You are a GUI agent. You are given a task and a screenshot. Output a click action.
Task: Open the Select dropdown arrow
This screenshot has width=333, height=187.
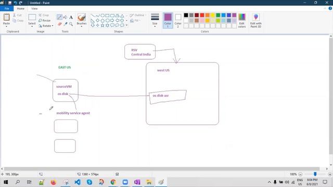32,26
